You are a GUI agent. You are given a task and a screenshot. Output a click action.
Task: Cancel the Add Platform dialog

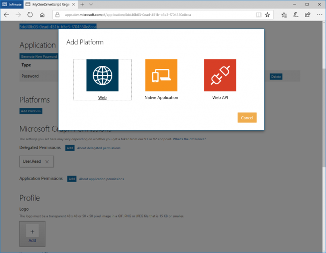click(x=247, y=118)
